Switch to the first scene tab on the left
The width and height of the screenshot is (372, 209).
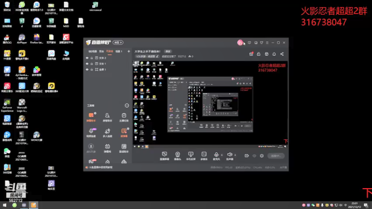[x=93, y=51]
